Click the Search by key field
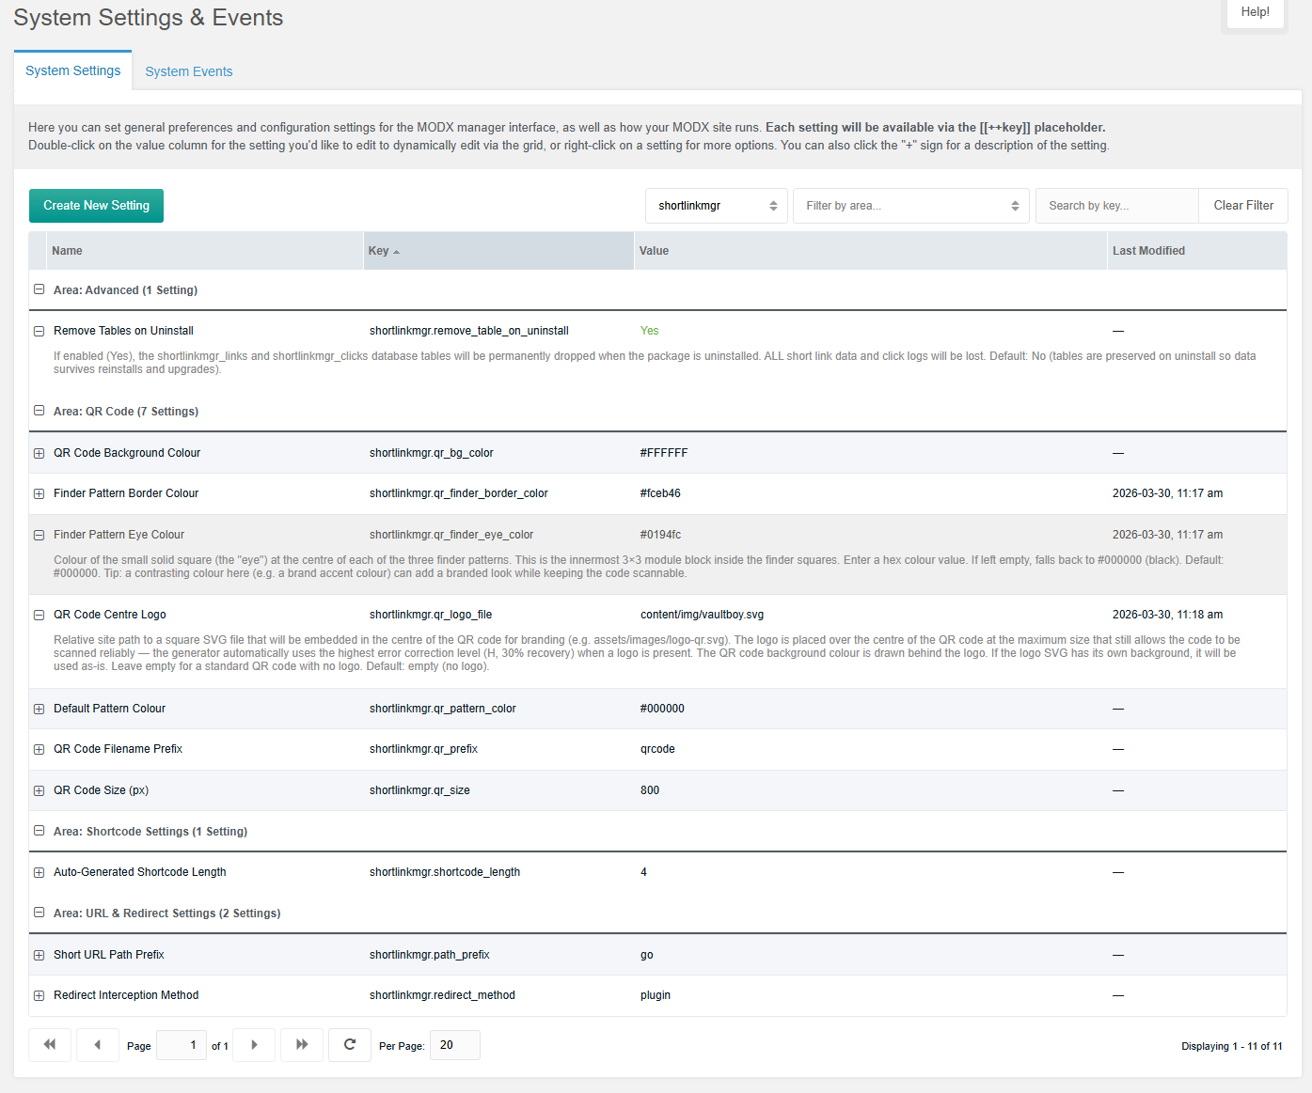The image size is (1312, 1093). click(x=1116, y=206)
